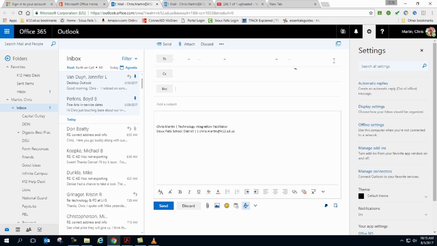The width and height of the screenshot is (437, 246).
Task: Open the Office 365 app launcher grid
Action: [x=7, y=31]
